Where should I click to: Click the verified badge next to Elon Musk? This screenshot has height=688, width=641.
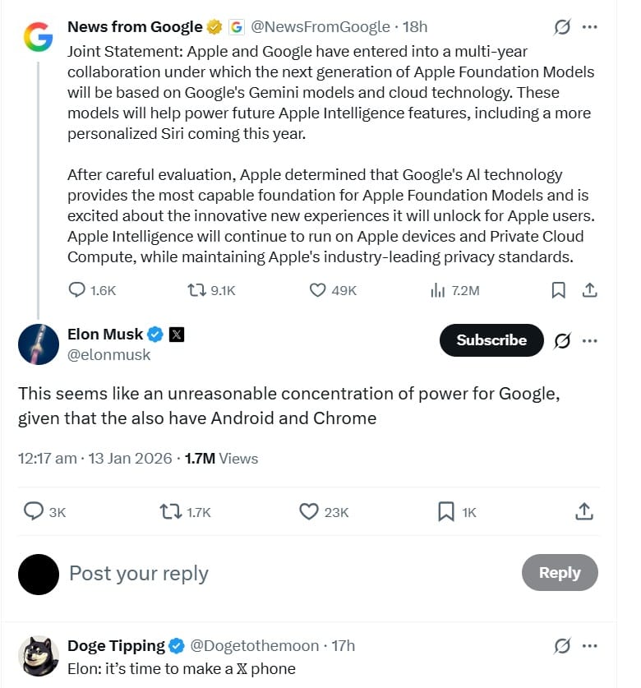[154, 334]
